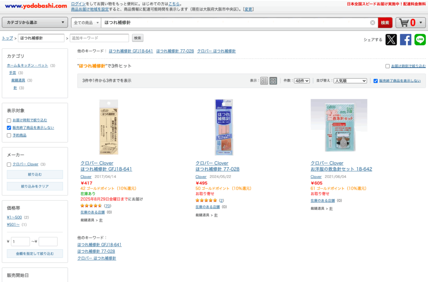Check the 予約商品 checkbox
428x282 pixels.
click(9, 135)
